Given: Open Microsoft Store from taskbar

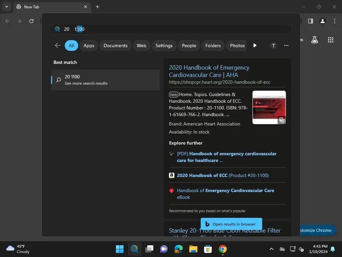Looking at the screenshot, I should tap(208, 249).
